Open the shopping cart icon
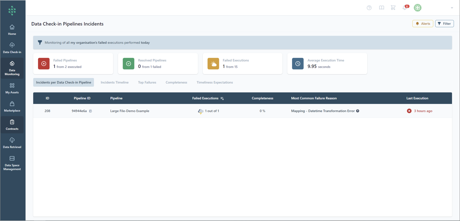This screenshot has width=460, height=221. 393,8
